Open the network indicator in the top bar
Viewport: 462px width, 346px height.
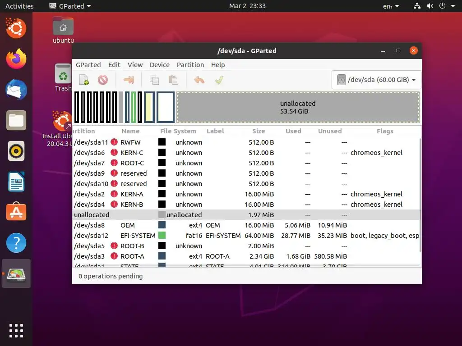coord(417,6)
